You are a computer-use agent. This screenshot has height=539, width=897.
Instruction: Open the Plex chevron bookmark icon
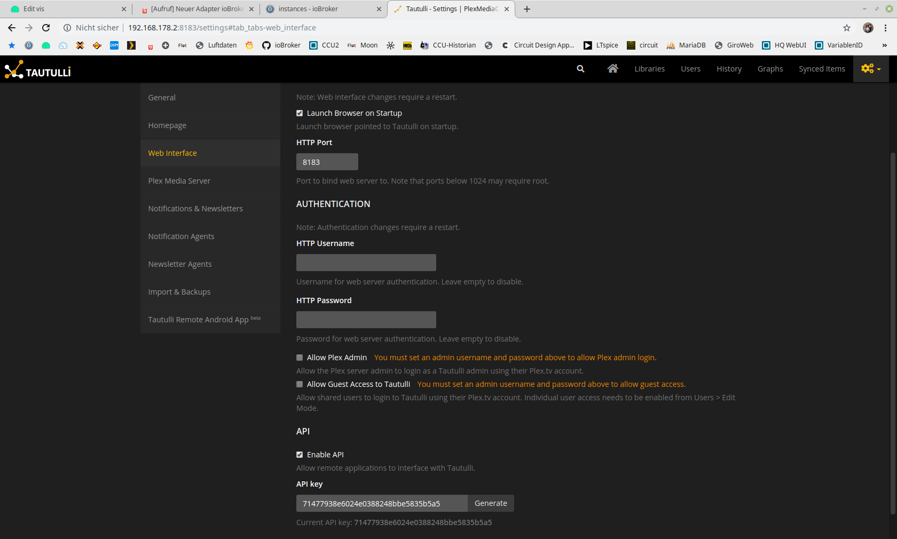(131, 45)
